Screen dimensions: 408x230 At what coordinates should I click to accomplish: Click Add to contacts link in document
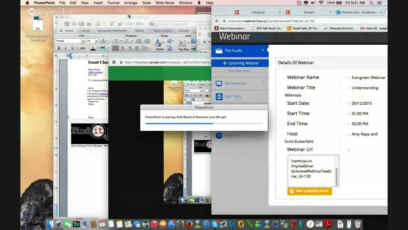click(95, 72)
